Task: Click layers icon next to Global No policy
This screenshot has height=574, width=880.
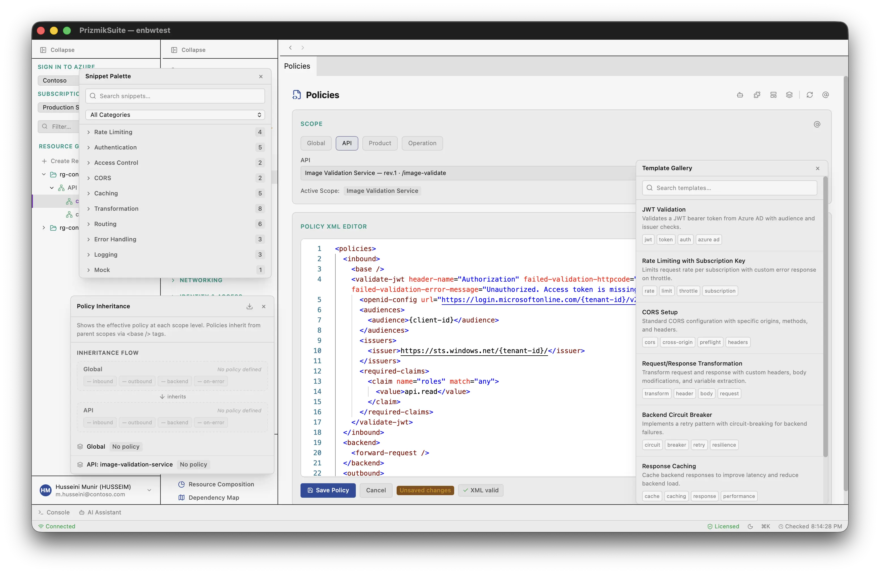Action: click(80, 447)
